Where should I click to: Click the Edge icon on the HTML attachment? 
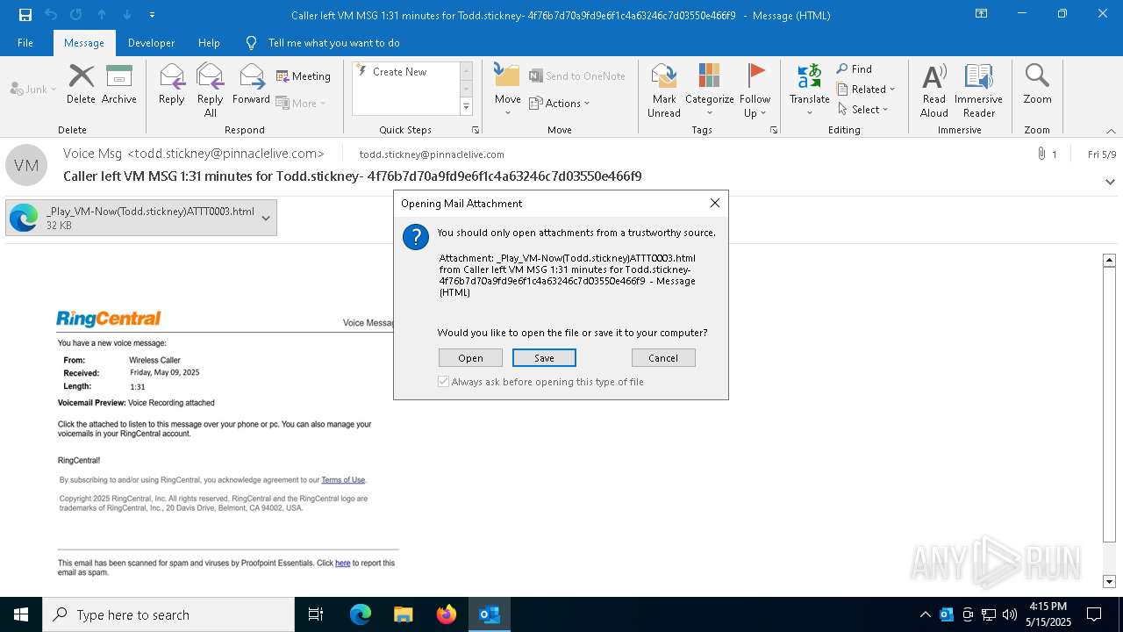click(24, 218)
